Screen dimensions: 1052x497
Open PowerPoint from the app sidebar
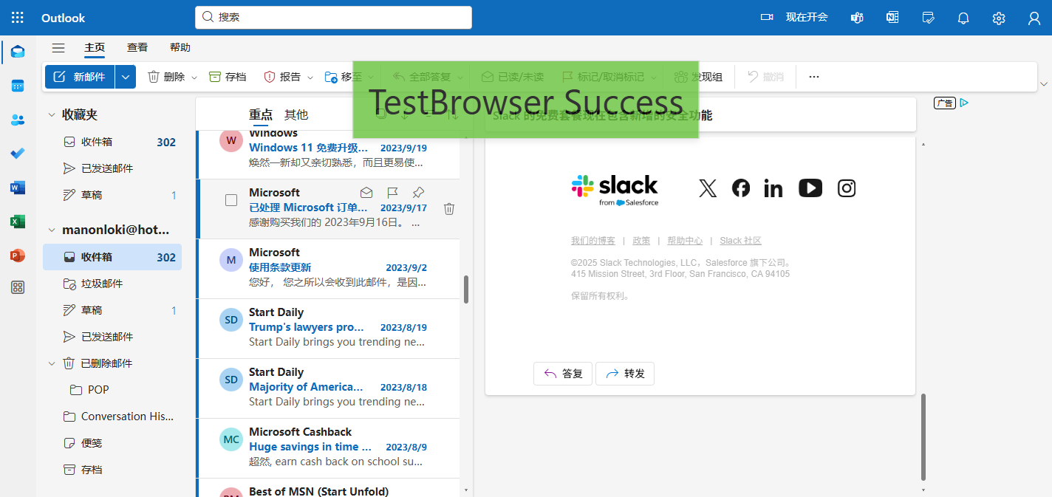pyautogui.click(x=18, y=256)
